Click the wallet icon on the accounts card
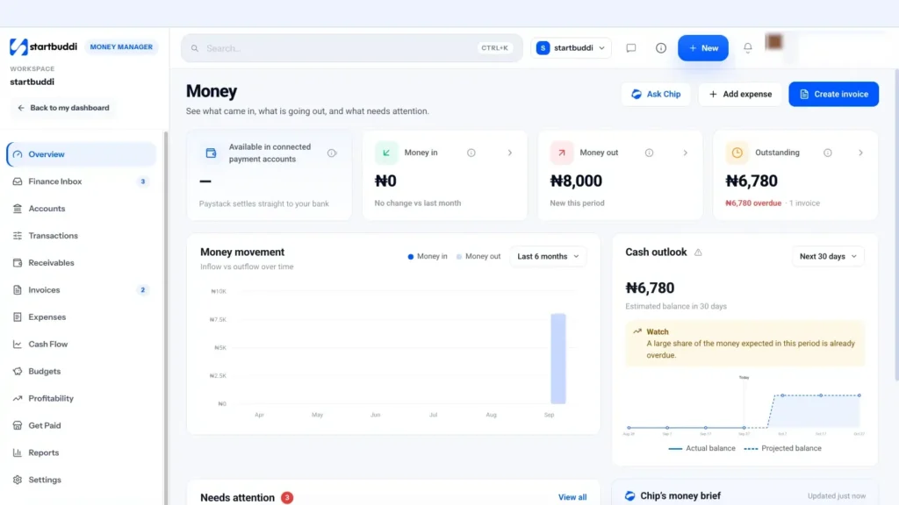Screen dimensions: 899x505 [211, 153]
